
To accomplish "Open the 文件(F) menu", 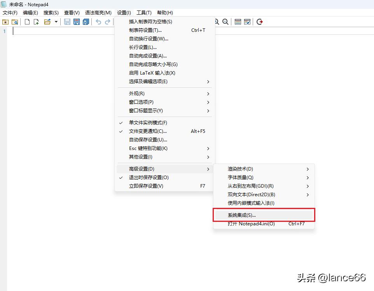I will 10,13.
